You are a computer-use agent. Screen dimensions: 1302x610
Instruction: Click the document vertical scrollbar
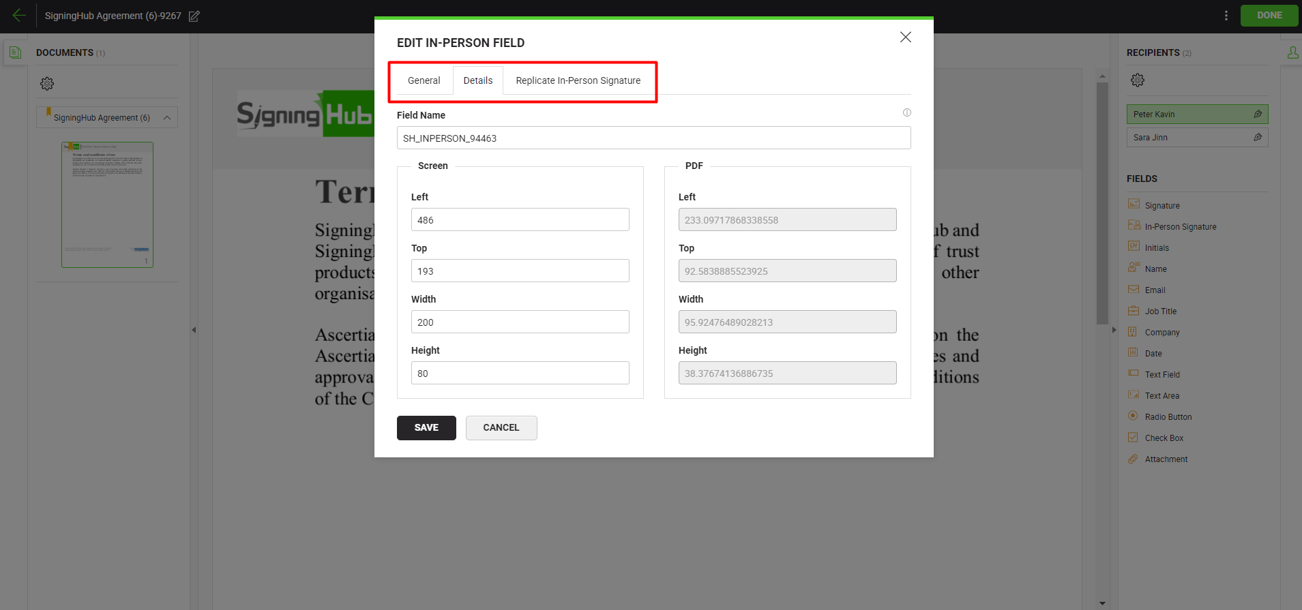(1102, 204)
